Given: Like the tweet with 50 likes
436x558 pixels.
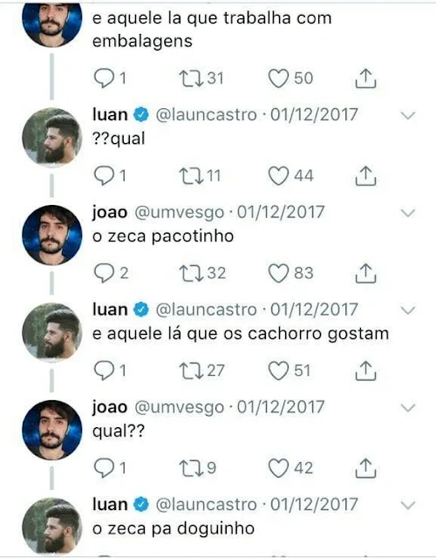Looking at the screenshot, I should click(x=278, y=78).
